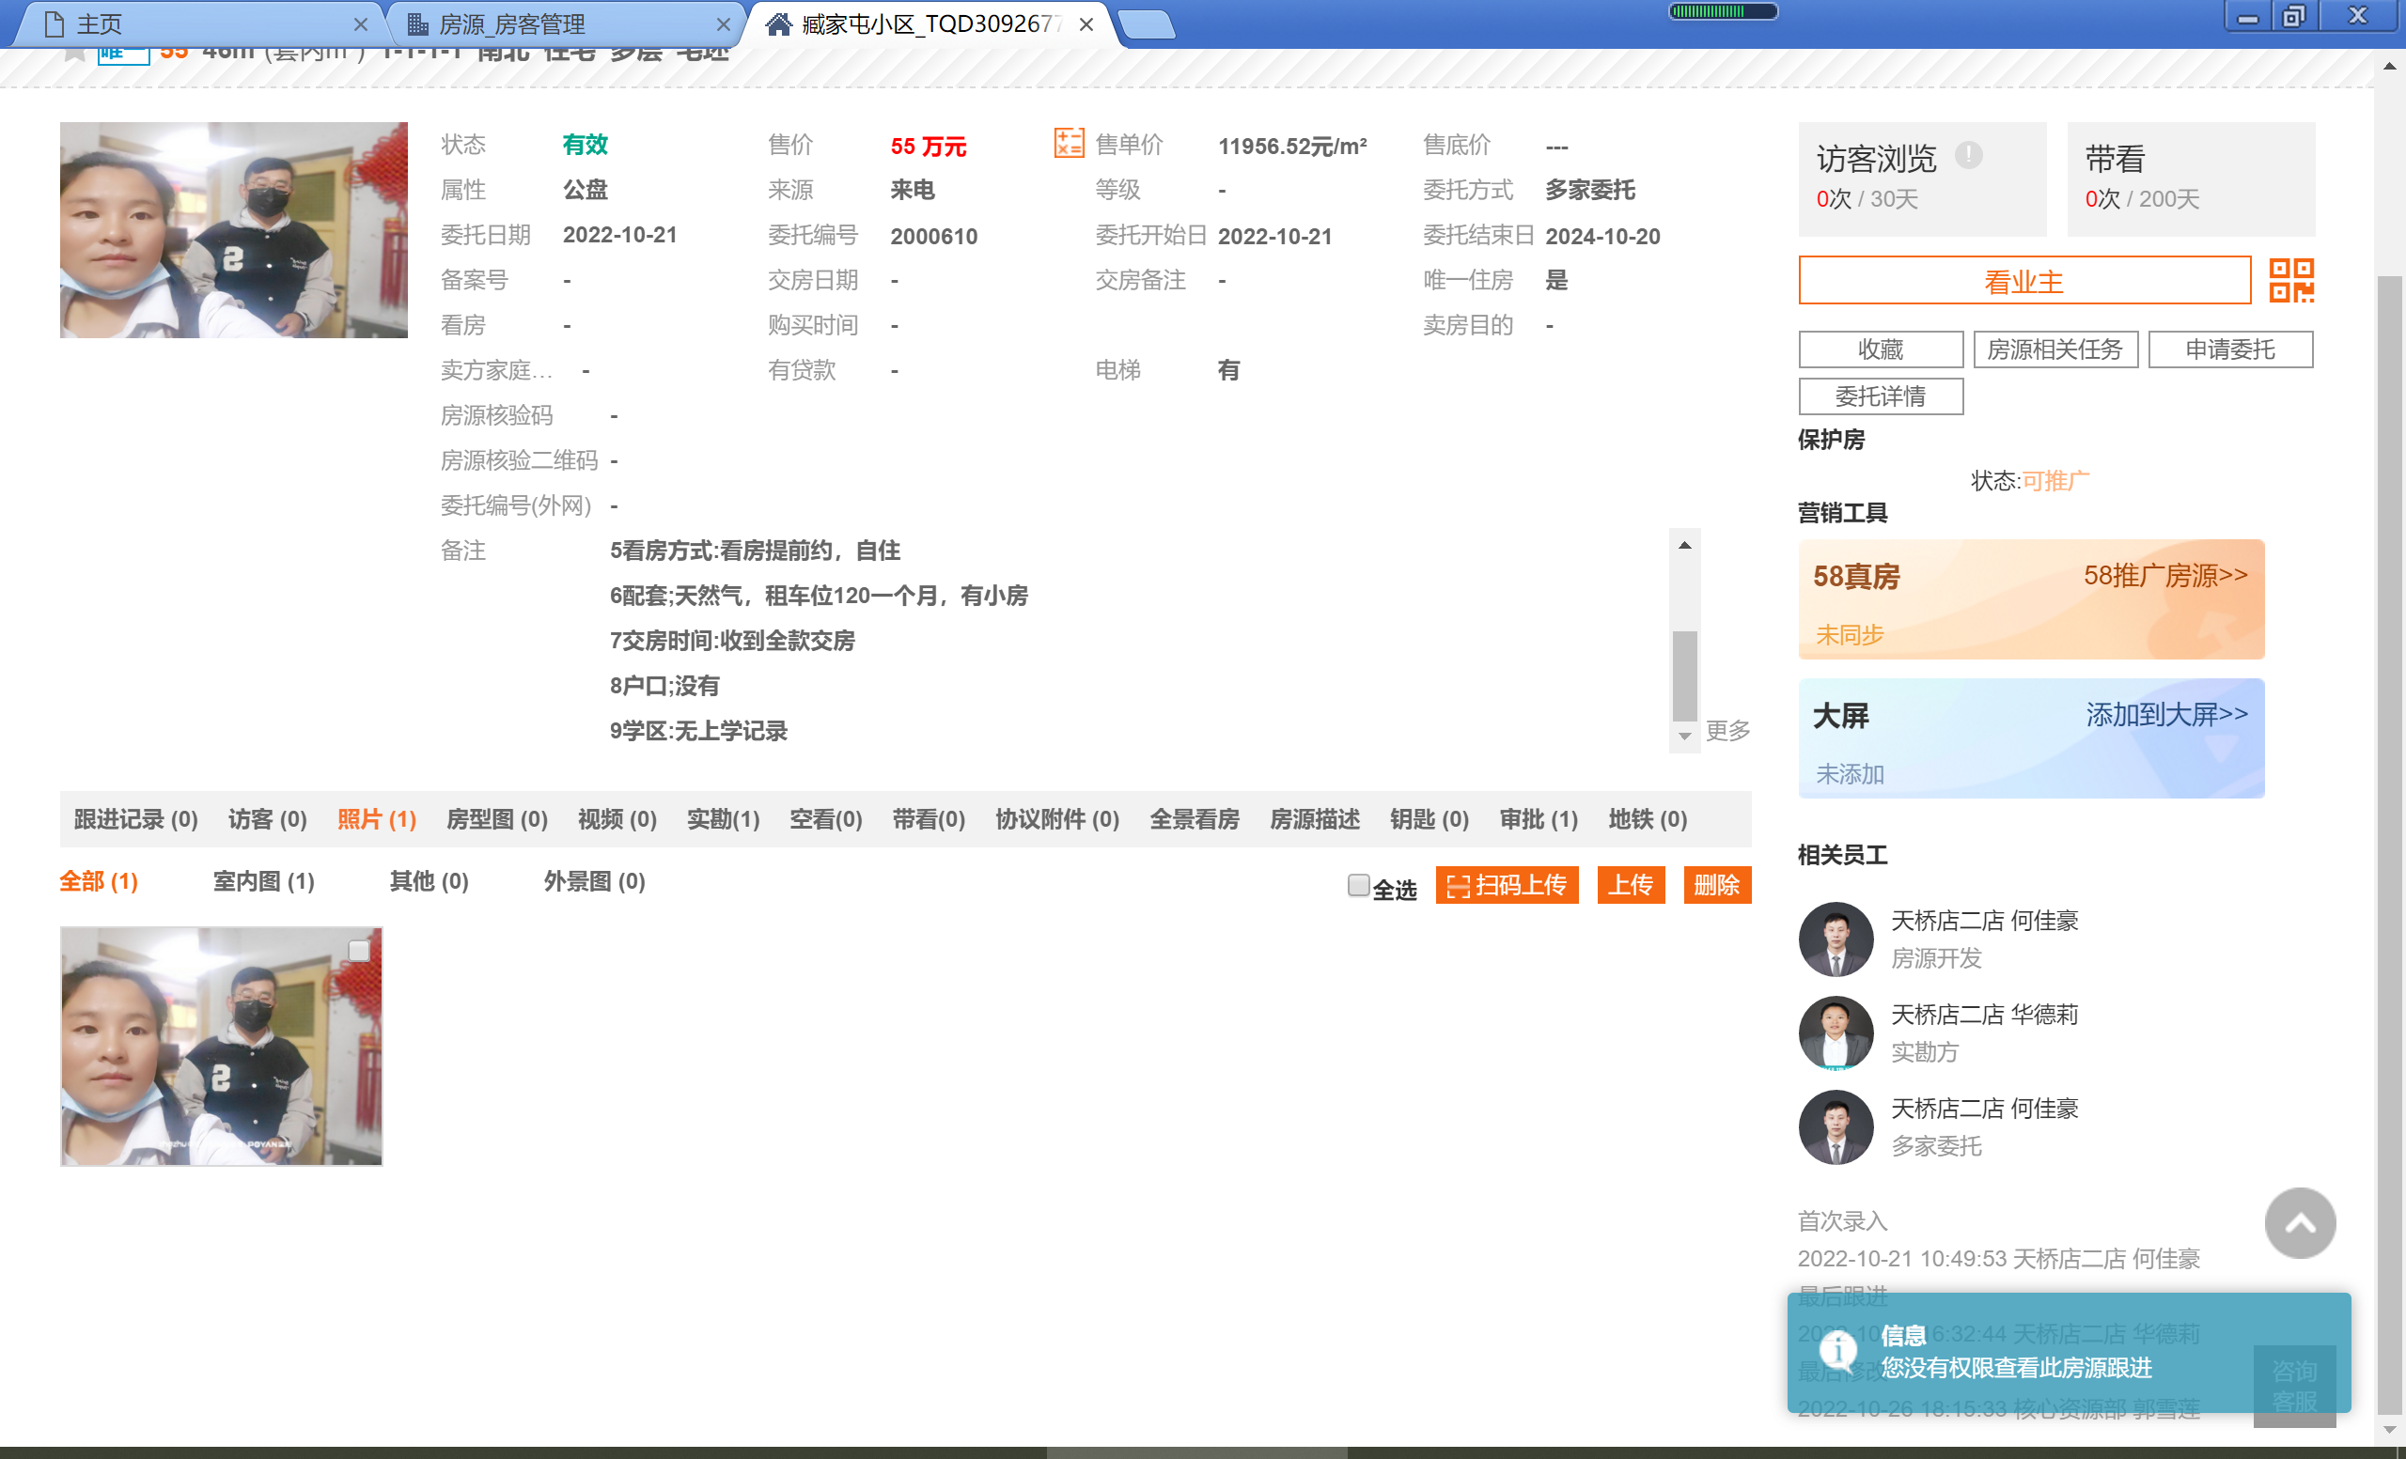Image resolution: width=2406 pixels, height=1459 pixels.
Task: Open the 58推广房源>> link
Action: click(x=2164, y=575)
